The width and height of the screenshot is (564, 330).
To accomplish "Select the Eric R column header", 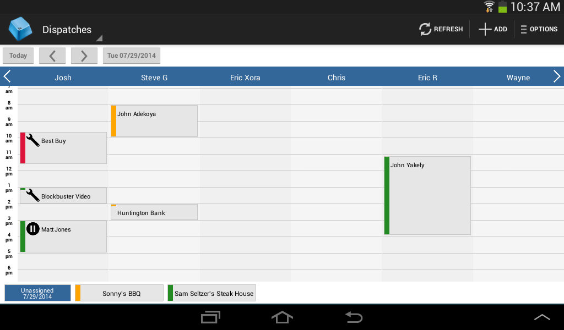I will (427, 78).
